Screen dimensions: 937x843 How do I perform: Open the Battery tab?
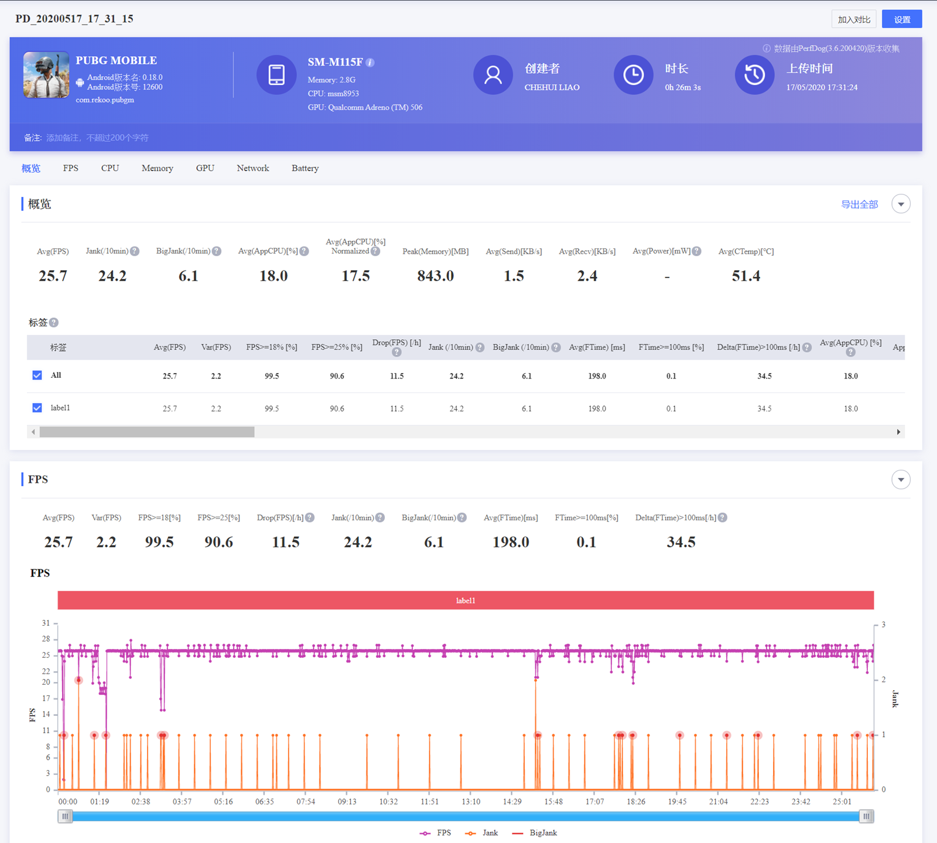305,168
